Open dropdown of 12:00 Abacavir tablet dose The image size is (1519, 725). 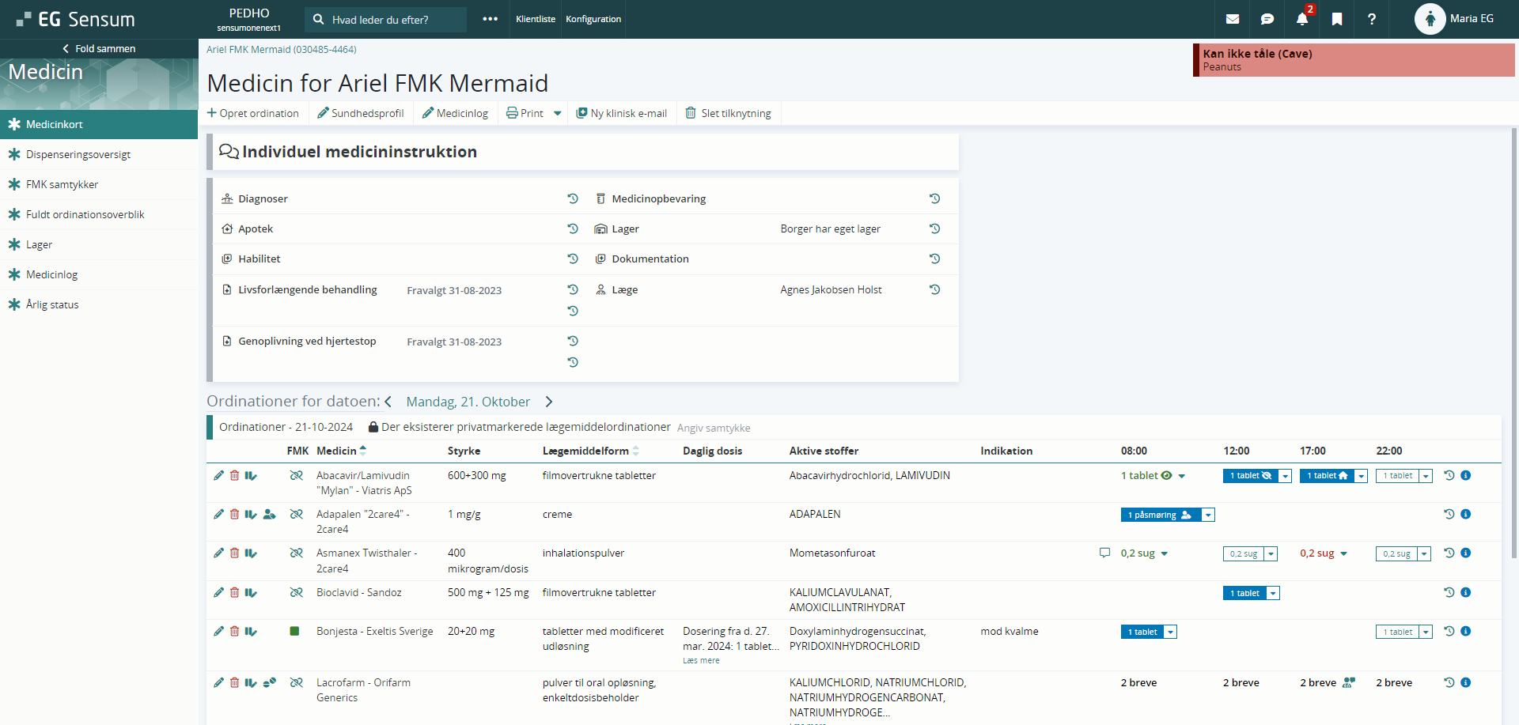coord(1286,476)
